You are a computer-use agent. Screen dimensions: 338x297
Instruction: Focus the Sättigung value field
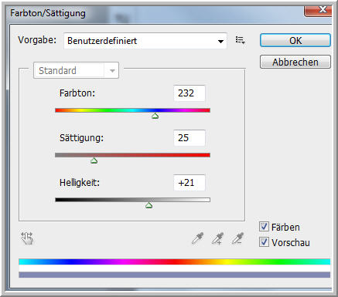click(189, 138)
